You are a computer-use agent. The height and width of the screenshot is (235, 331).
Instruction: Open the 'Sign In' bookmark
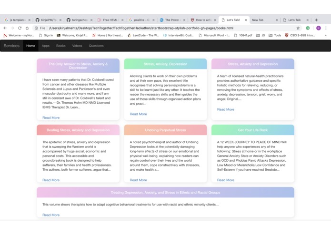pyautogui.click(x=46, y=35)
